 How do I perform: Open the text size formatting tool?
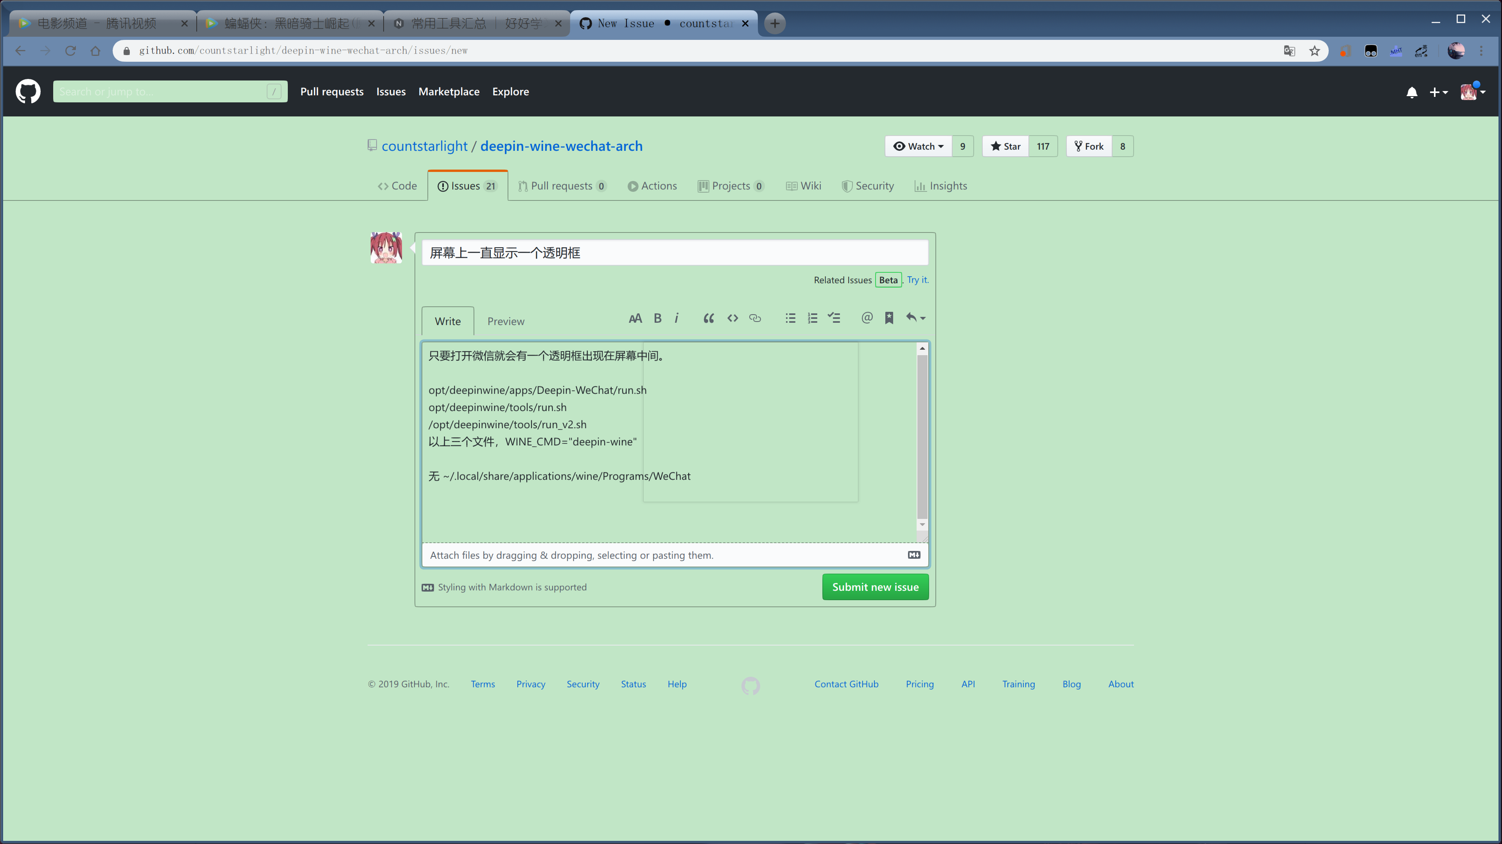[635, 318]
